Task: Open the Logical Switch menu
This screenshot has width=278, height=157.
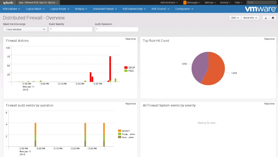Action: pyautogui.click(x=35, y=9)
